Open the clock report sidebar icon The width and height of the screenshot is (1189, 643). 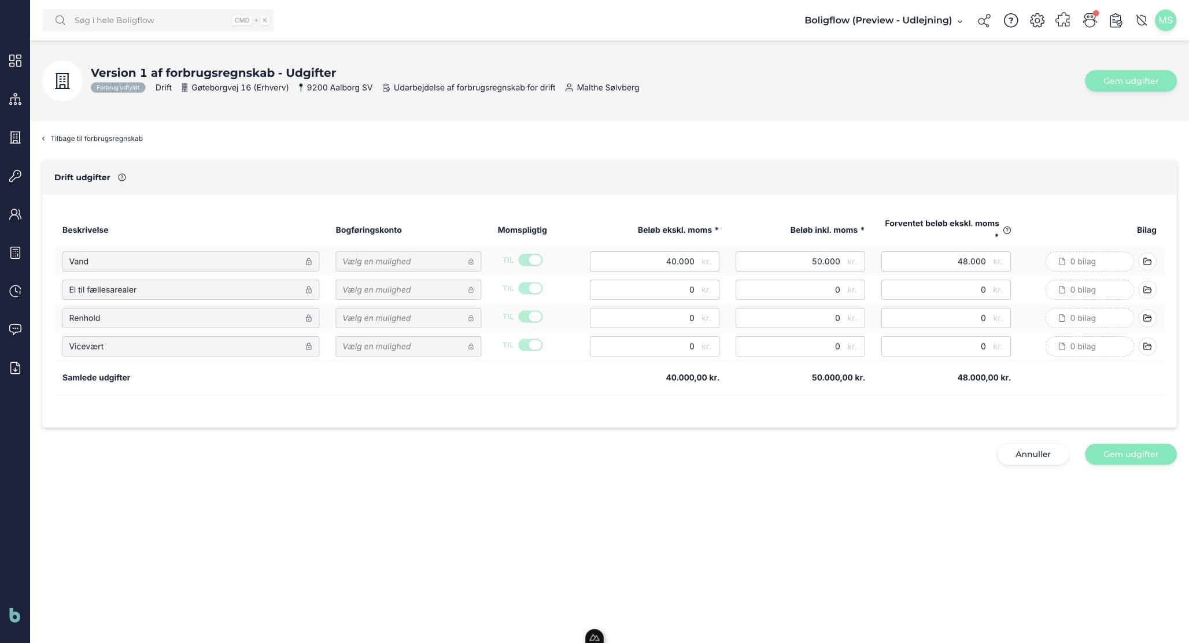point(15,291)
